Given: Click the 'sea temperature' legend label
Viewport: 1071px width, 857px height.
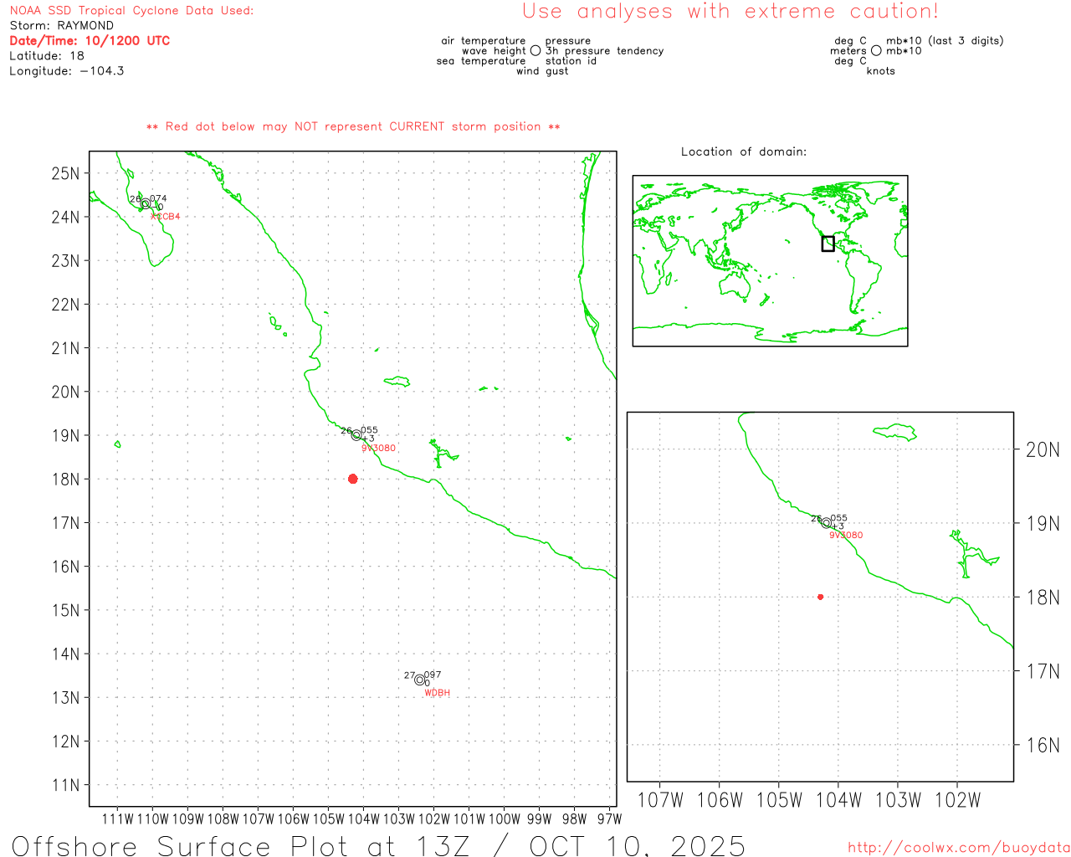Looking at the screenshot, I should 481,61.
